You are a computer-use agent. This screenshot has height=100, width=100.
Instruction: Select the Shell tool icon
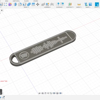24,4
